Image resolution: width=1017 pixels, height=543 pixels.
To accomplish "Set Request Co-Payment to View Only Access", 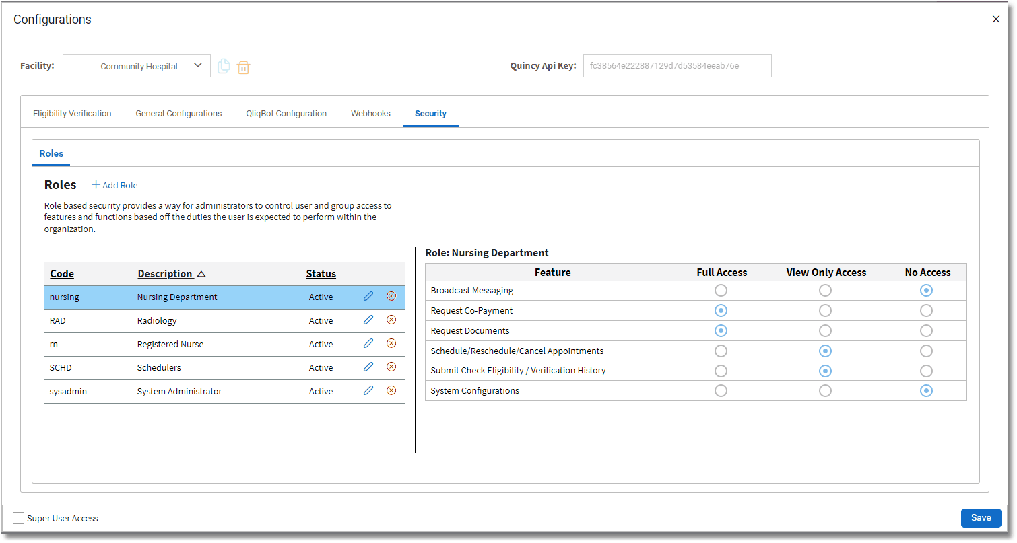I will point(825,311).
